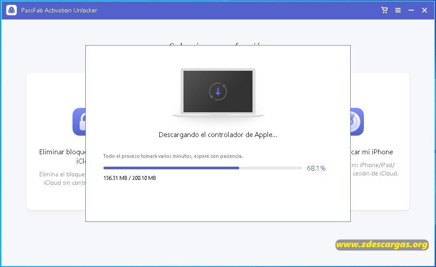
Task: Click the 68.1% progress percentage
Action: tap(316, 168)
